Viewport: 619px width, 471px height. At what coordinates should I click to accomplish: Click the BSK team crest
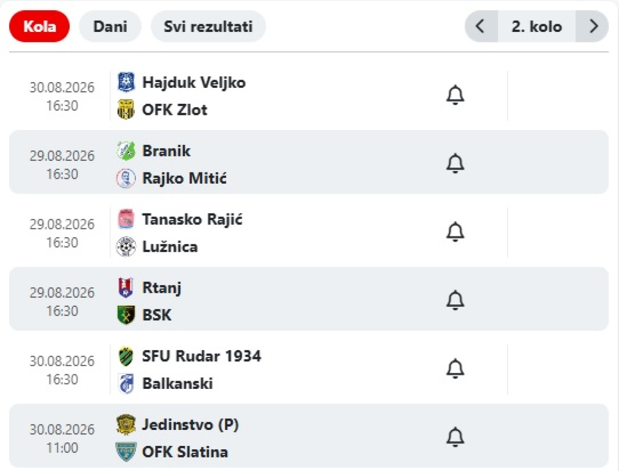(x=126, y=315)
